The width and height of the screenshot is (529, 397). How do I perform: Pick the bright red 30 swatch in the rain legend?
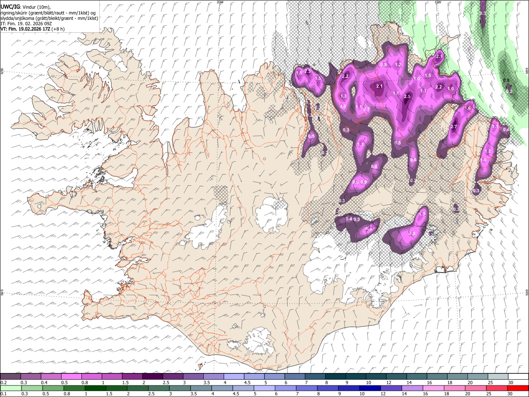click(518, 388)
